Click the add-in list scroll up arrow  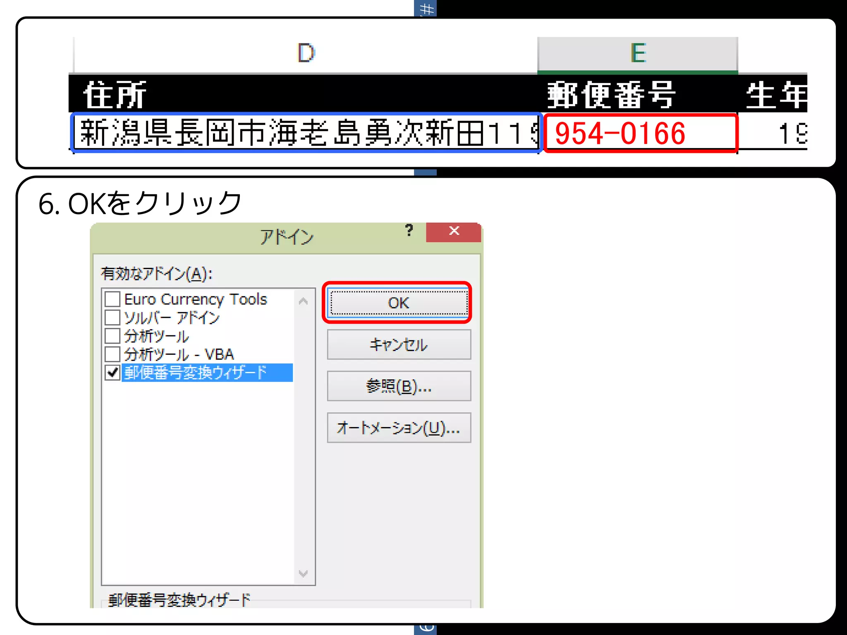click(x=303, y=301)
